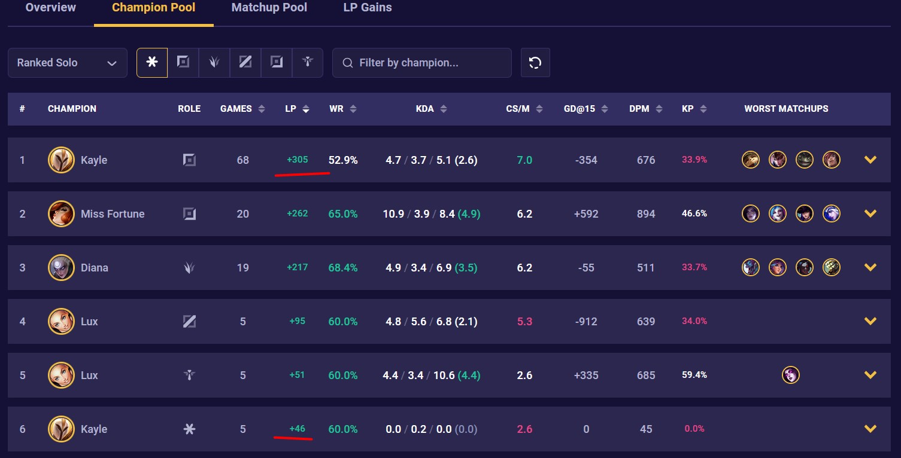Filter by jungle role icon
901x458 pixels.
click(214, 62)
